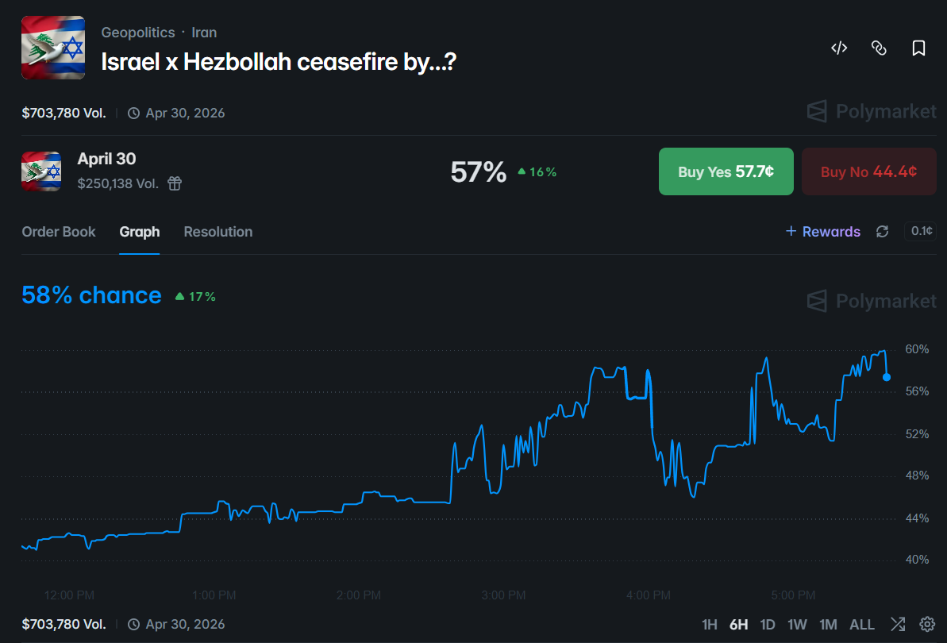Open the 0.1¢ tick size selector
This screenshot has width=947, height=643.
[x=922, y=231]
